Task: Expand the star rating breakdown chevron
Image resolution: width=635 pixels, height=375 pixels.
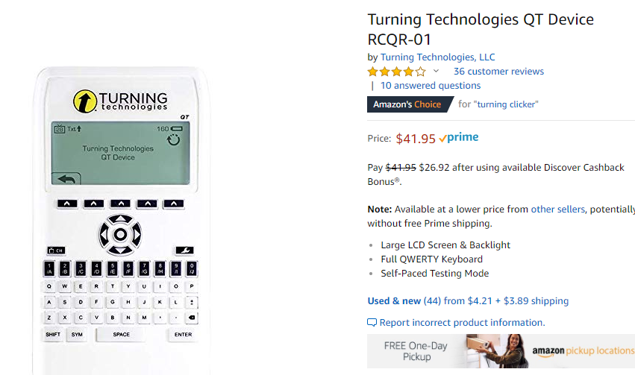Action: (x=436, y=72)
